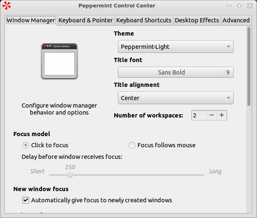257x218 pixels.
Task: Click the focus delay slider handle
Action: (70, 175)
